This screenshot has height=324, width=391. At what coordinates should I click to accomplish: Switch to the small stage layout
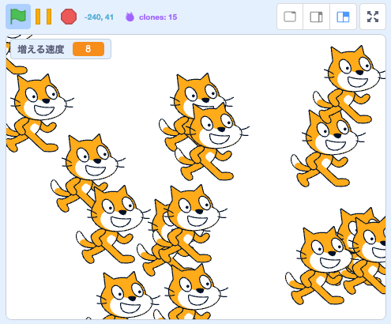[x=316, y=17]
